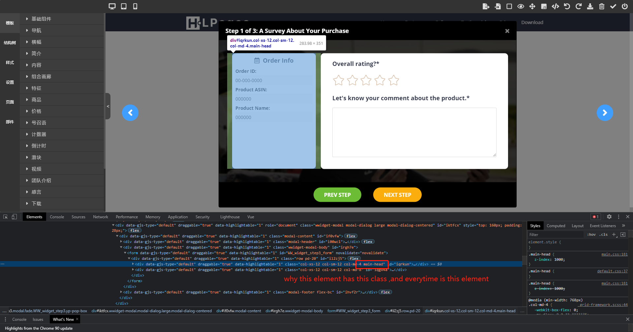The height and width of the screenshot is (332, 633).
Task: Select the third star for Overall rating
Action: (x=366, y=80)
